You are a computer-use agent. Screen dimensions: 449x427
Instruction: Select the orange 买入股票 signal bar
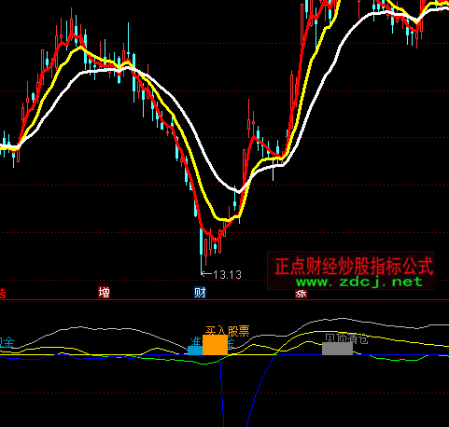(x=215, y=345)
